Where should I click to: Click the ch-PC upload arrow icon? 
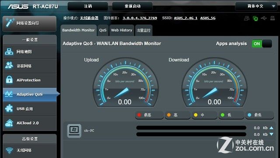pyautogui.click(x=271, y=128)
